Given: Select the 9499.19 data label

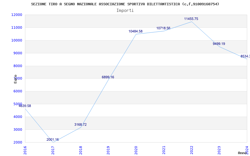Looking at the screenshot, I should tap(219, 44).
